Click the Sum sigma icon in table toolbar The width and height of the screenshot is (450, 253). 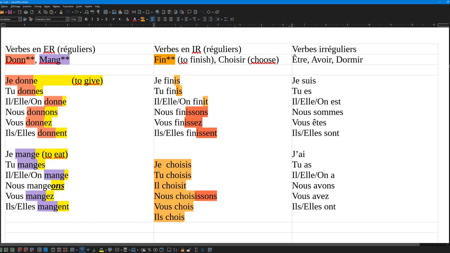(196, 250)
